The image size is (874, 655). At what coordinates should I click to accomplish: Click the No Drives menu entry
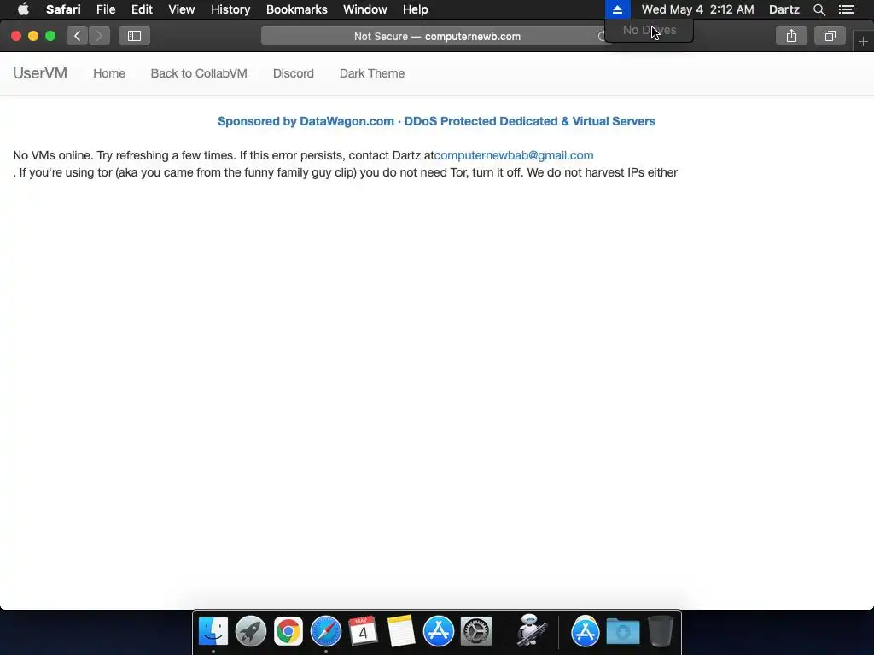[650, 30]
